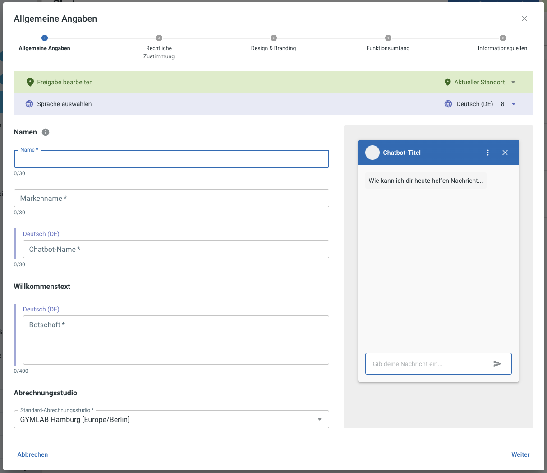Open the Aktueller Standort dropdown

coord(513,82)
